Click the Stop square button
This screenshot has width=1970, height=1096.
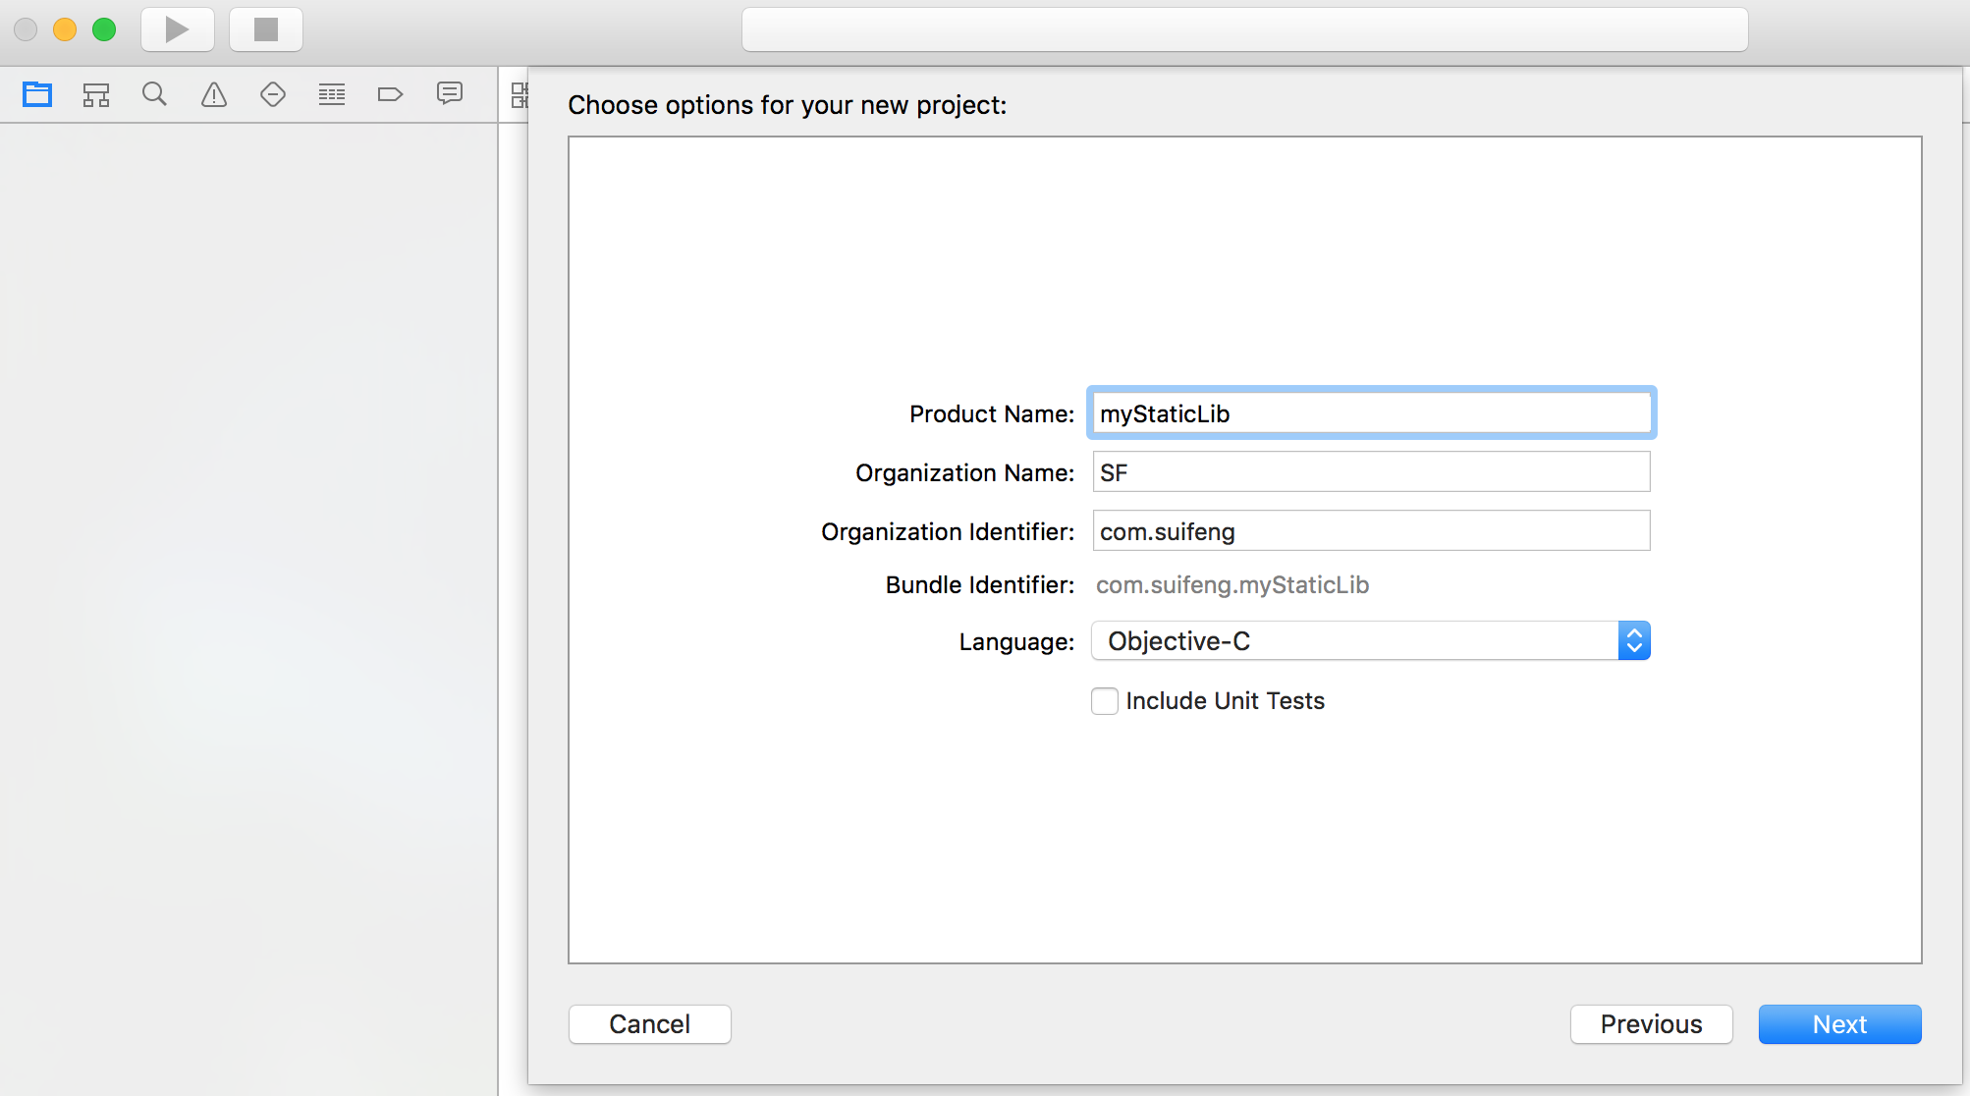pos(266,29)
